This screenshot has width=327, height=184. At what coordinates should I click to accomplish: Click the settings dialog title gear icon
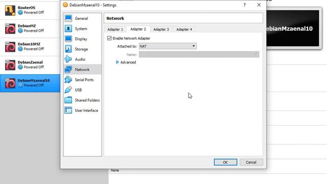[x=65, y=5]
